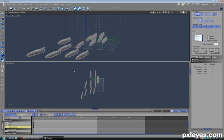Collapse the Universe tree group
Image resolution: width=224 pixels, height=140 pixels.
6,121
